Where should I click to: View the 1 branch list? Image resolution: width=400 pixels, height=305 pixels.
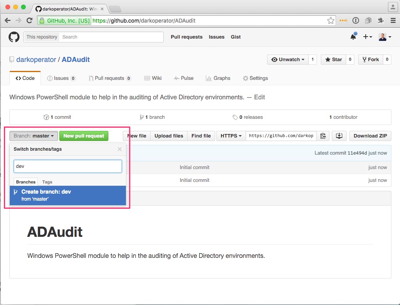click(152, 117)
